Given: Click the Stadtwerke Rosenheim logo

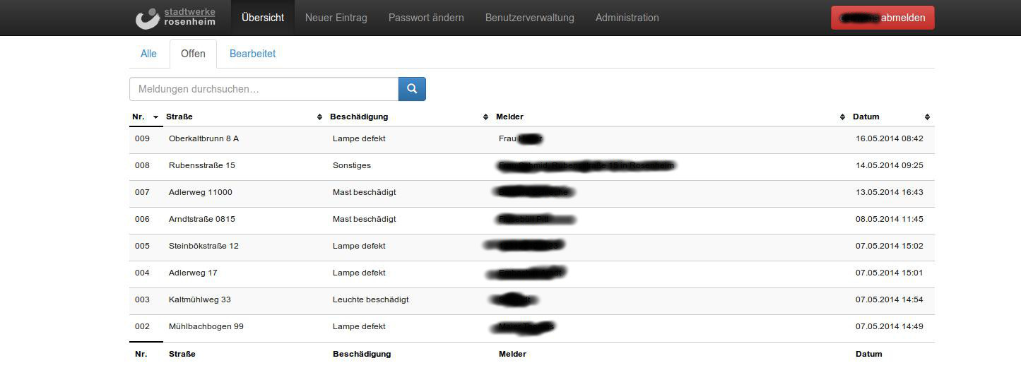Looking at the screenshot, I should [x=175, y=18].
